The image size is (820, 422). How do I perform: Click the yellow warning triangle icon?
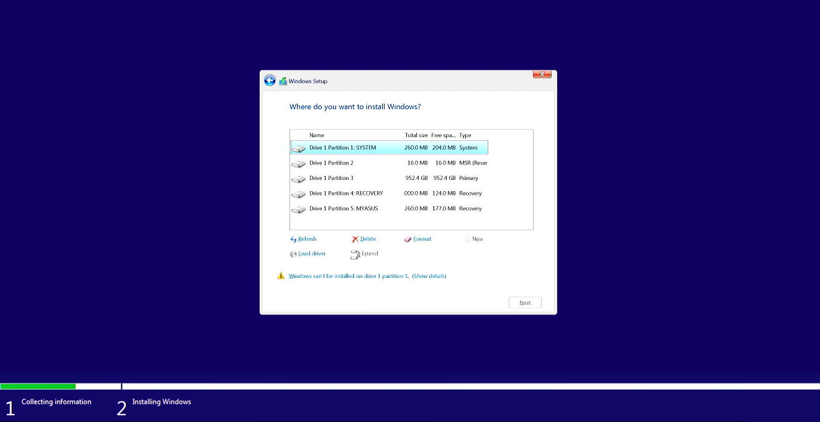281,276
